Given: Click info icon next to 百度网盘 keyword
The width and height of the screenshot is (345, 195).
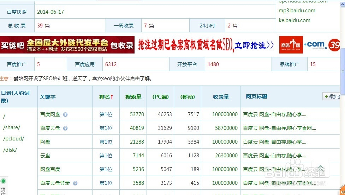Looking at the screenshot, I should click(65, 114).
